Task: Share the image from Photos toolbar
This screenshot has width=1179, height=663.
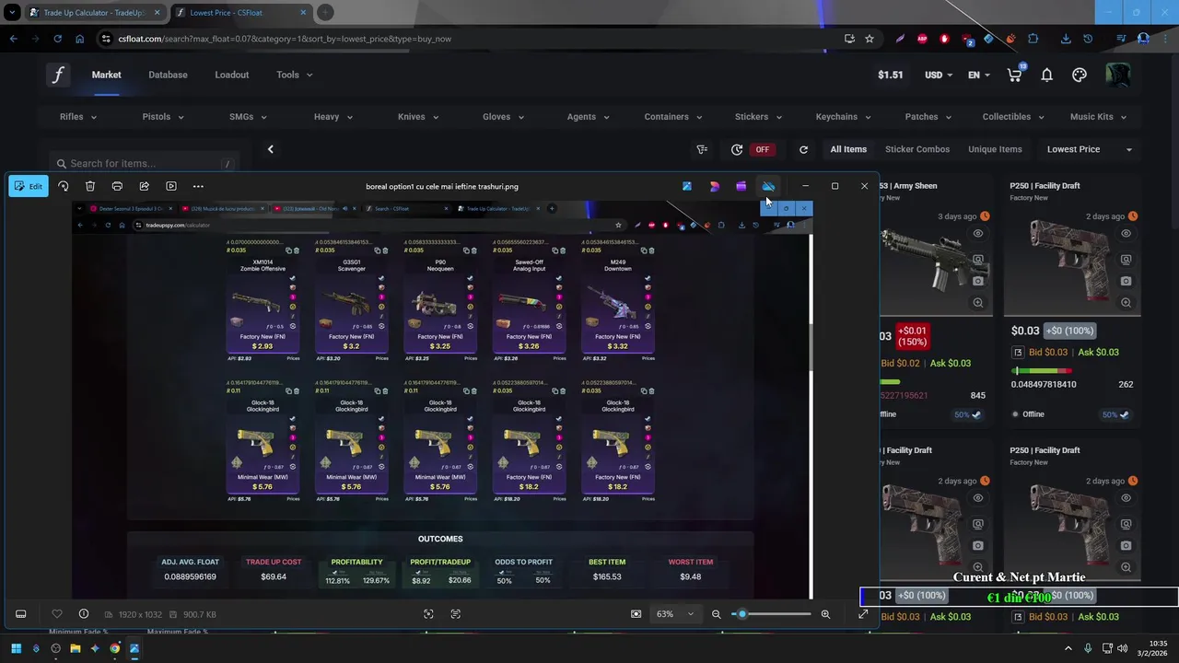Action: [x=144, y=186]
